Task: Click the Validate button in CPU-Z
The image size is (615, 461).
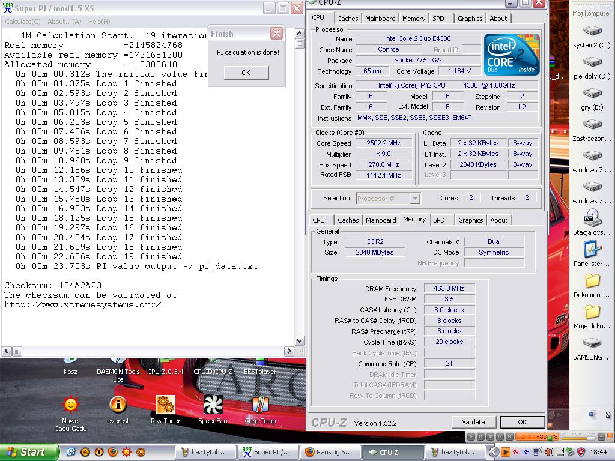Action: [x=473, y=422]
